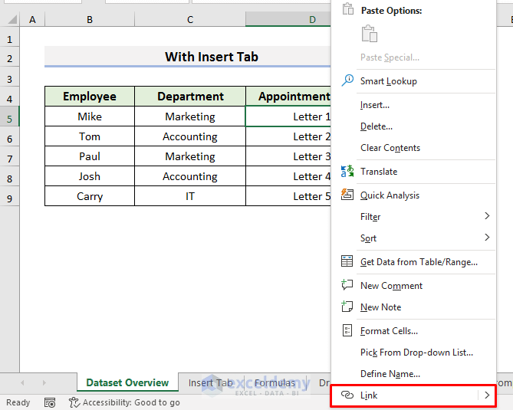The image size is (513, 410).
Task: Choose Delete... from the context menu
Action: 377,126
